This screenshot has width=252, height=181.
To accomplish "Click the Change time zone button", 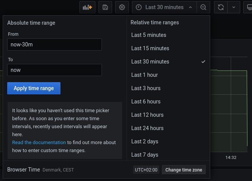I will coord(184,170).
